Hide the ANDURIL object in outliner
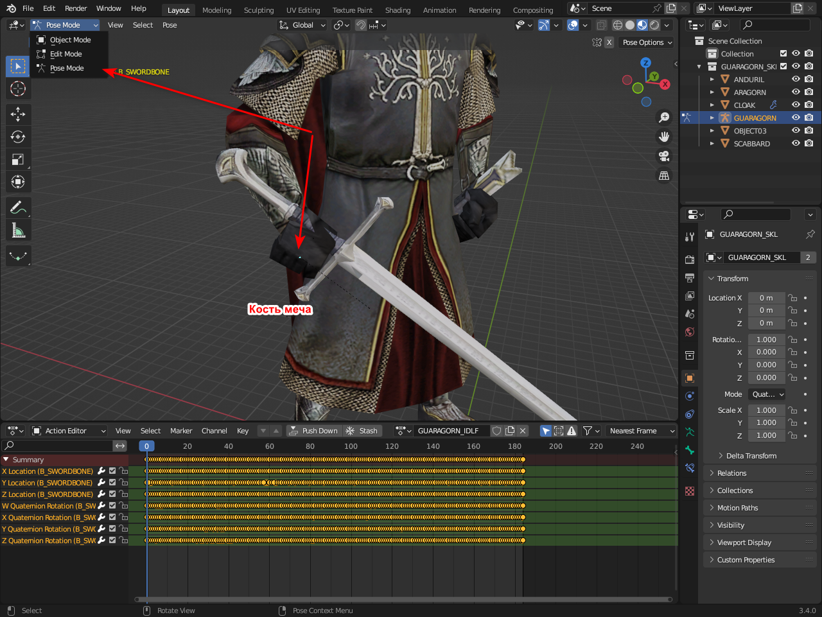Viewport: 822px width, 617px height. point(796,80)
